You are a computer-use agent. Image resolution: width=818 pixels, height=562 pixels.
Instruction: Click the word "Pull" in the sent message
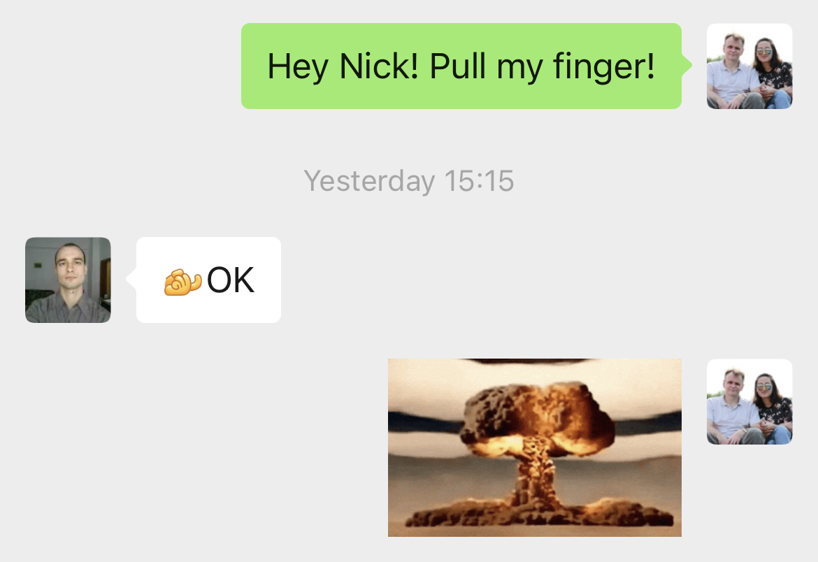point(457,66)
